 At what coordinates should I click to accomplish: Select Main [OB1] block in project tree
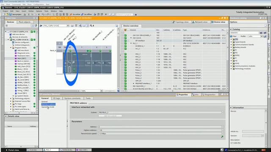(x=20, y=58)
